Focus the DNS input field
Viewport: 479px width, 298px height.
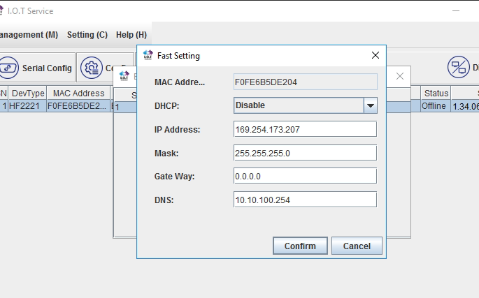[x=305, y=200]
